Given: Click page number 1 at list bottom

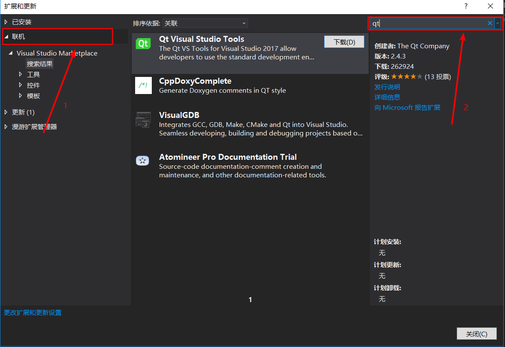Looking at the screenshot, I should pos(250,300).
